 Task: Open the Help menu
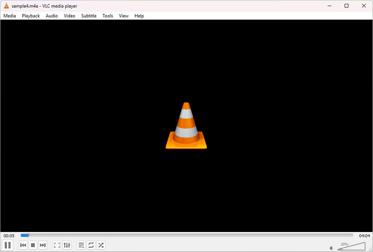(x=139, y=16)
